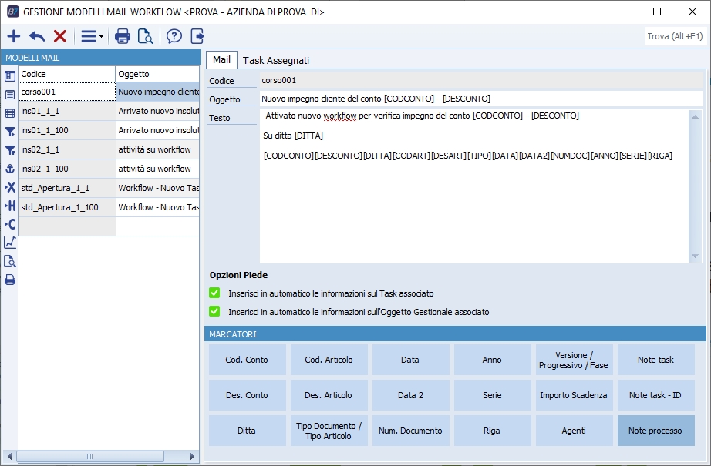
Task: Click the Note processo marker button
Action: 655,431
